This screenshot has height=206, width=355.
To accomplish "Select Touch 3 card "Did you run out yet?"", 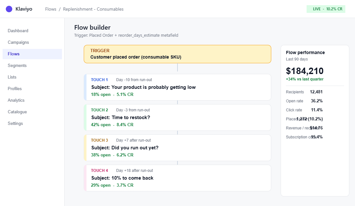I will point(177,148).
